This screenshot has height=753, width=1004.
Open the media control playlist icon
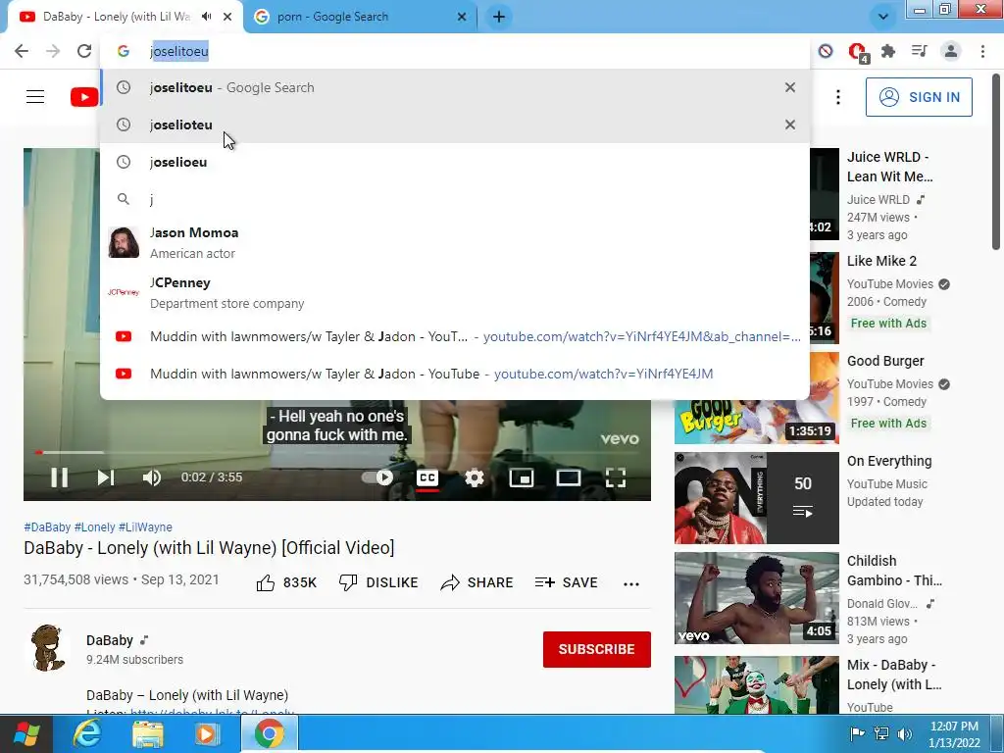pyautogui.click(x=920, y=51)
